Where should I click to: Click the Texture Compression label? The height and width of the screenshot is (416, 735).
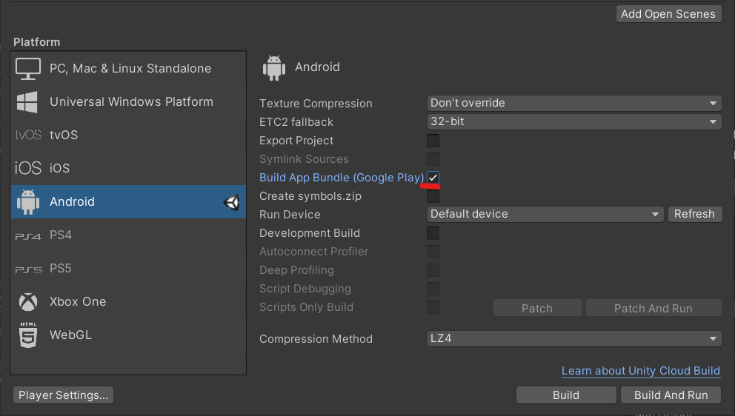pos(316,104)
